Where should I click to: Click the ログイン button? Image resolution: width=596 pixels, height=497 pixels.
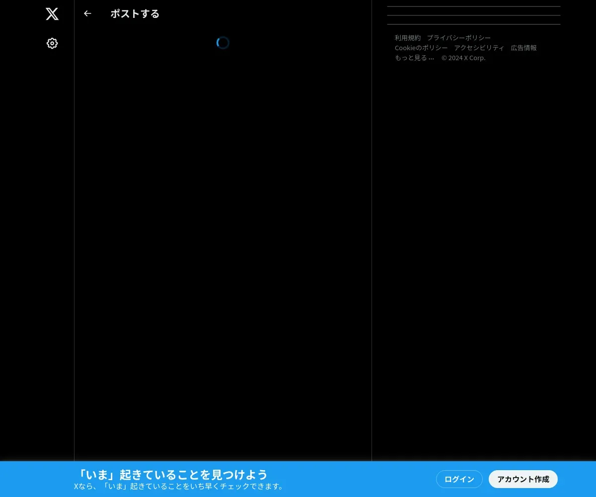coord(459,479)
